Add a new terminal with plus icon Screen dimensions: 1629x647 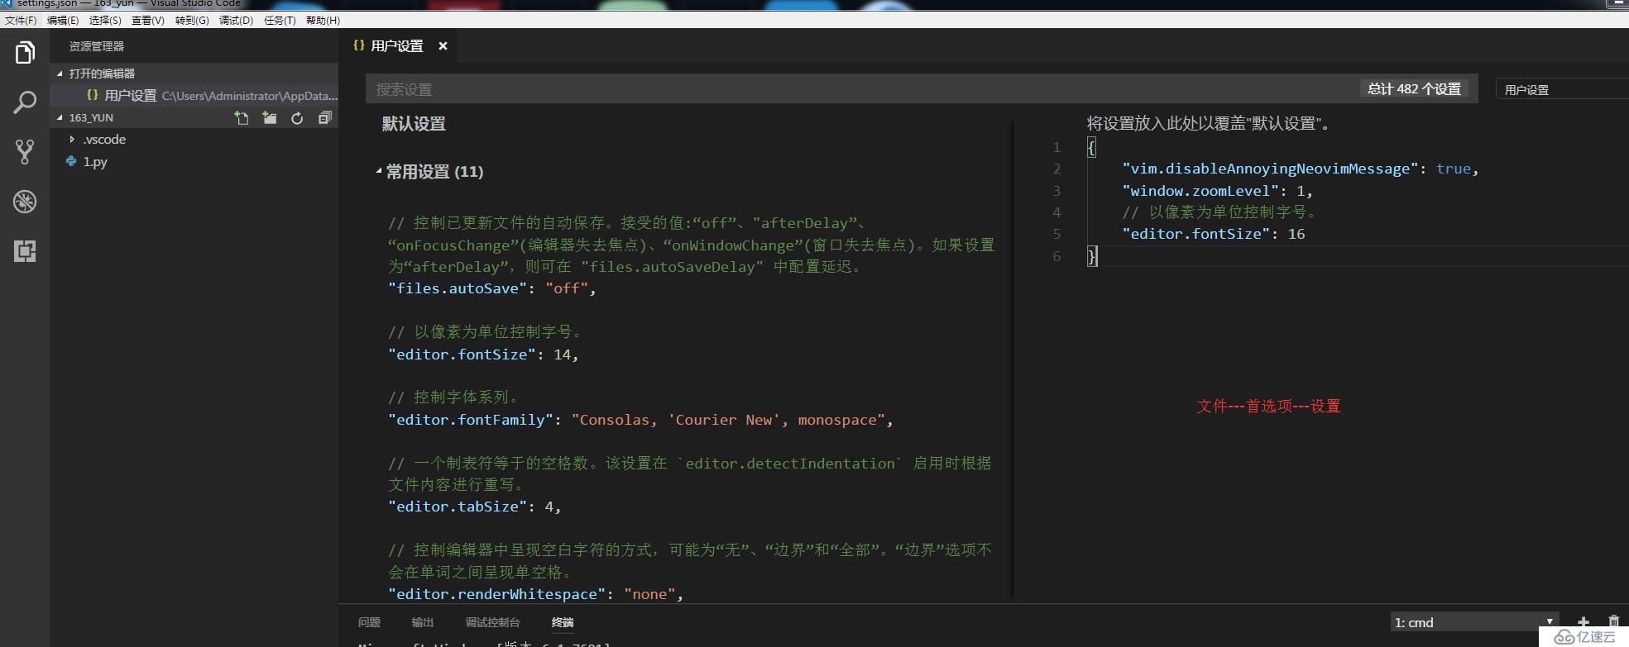1583,621
